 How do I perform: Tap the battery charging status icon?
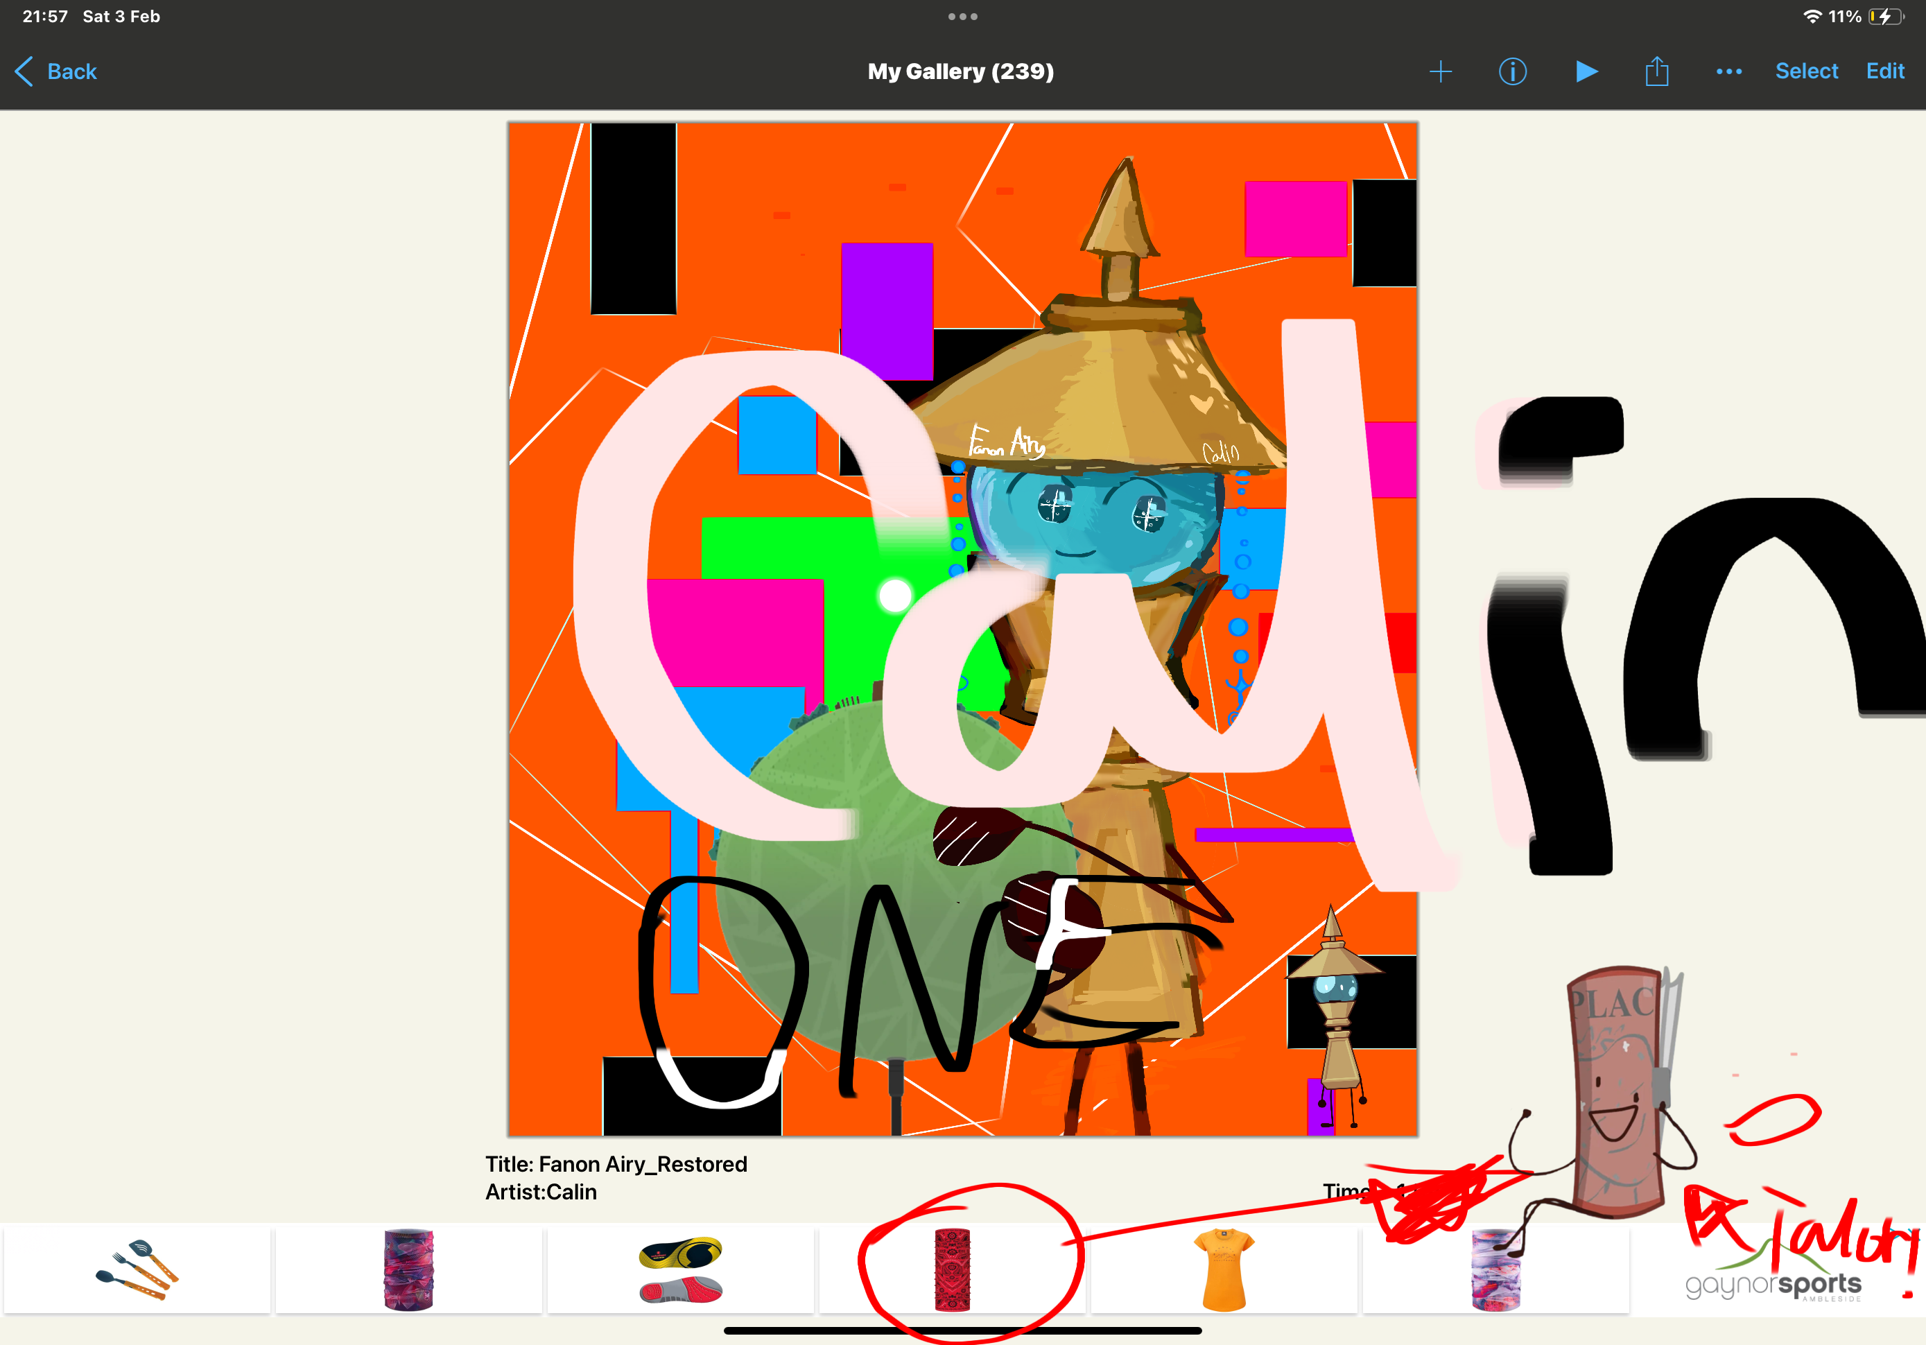(x=1885, y=17)
